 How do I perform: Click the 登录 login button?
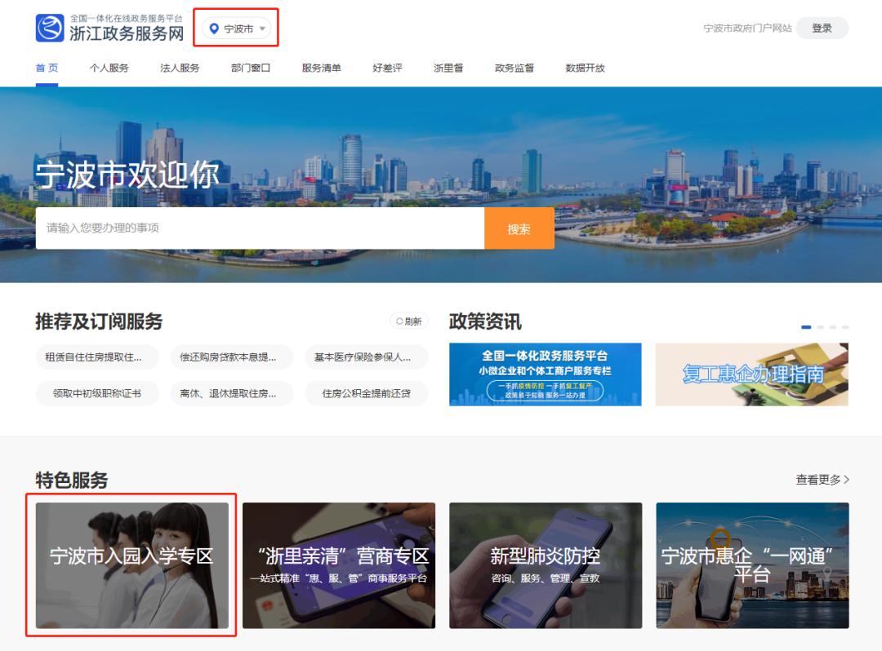point(822,27)
